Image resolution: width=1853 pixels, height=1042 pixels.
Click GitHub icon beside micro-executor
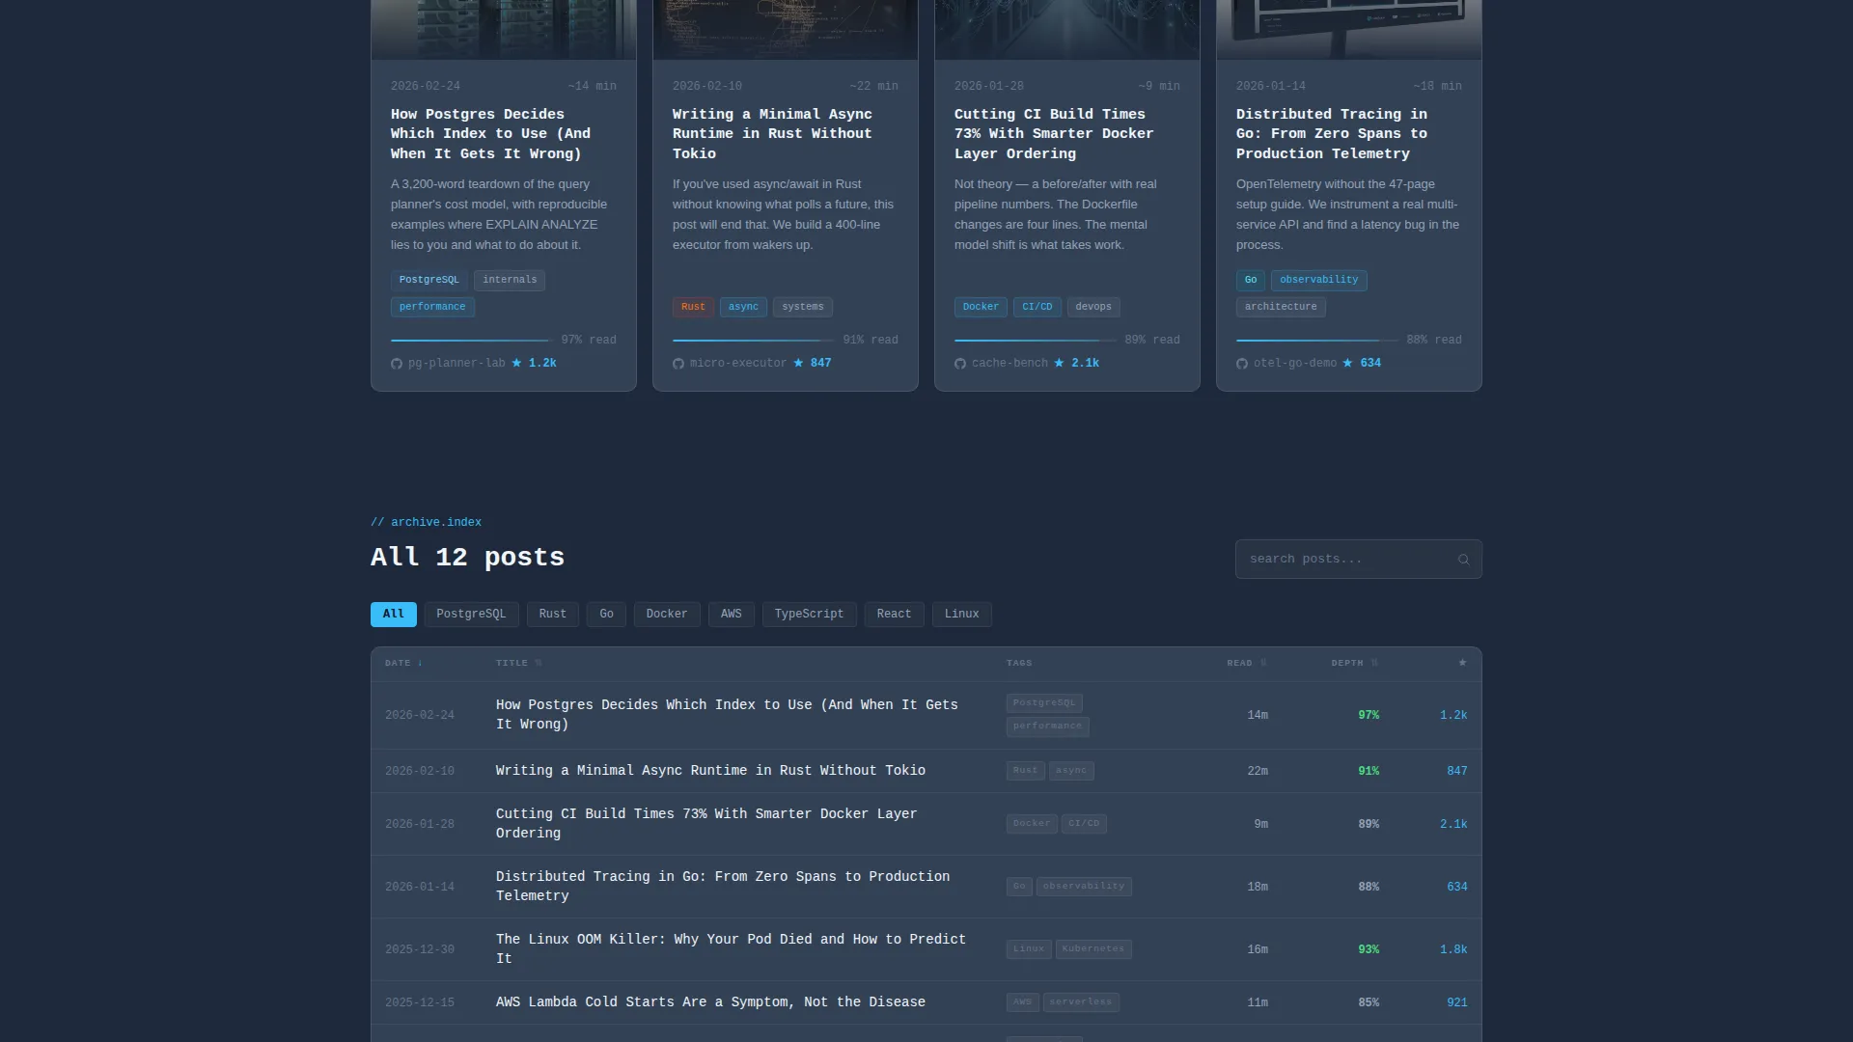[x=678, y=364]
